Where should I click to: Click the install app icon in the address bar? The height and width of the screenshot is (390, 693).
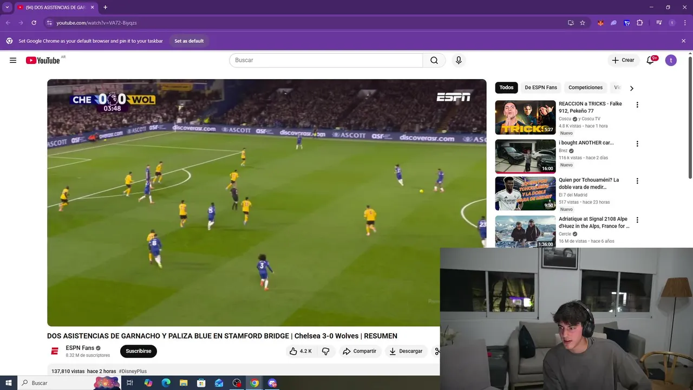coord(571,23)
